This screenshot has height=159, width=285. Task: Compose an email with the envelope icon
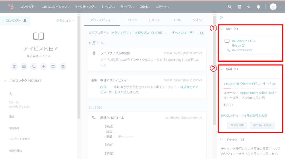(x=24, y=66)
